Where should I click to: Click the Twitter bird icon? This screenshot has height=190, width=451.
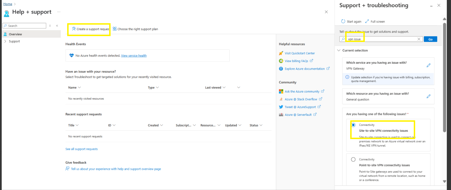coord(281,107)
